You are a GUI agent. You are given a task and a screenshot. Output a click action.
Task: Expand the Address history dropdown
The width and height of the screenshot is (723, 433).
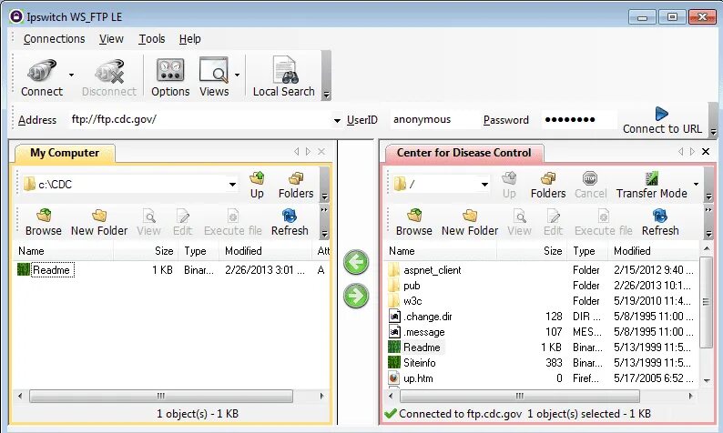tap(338, 120)
